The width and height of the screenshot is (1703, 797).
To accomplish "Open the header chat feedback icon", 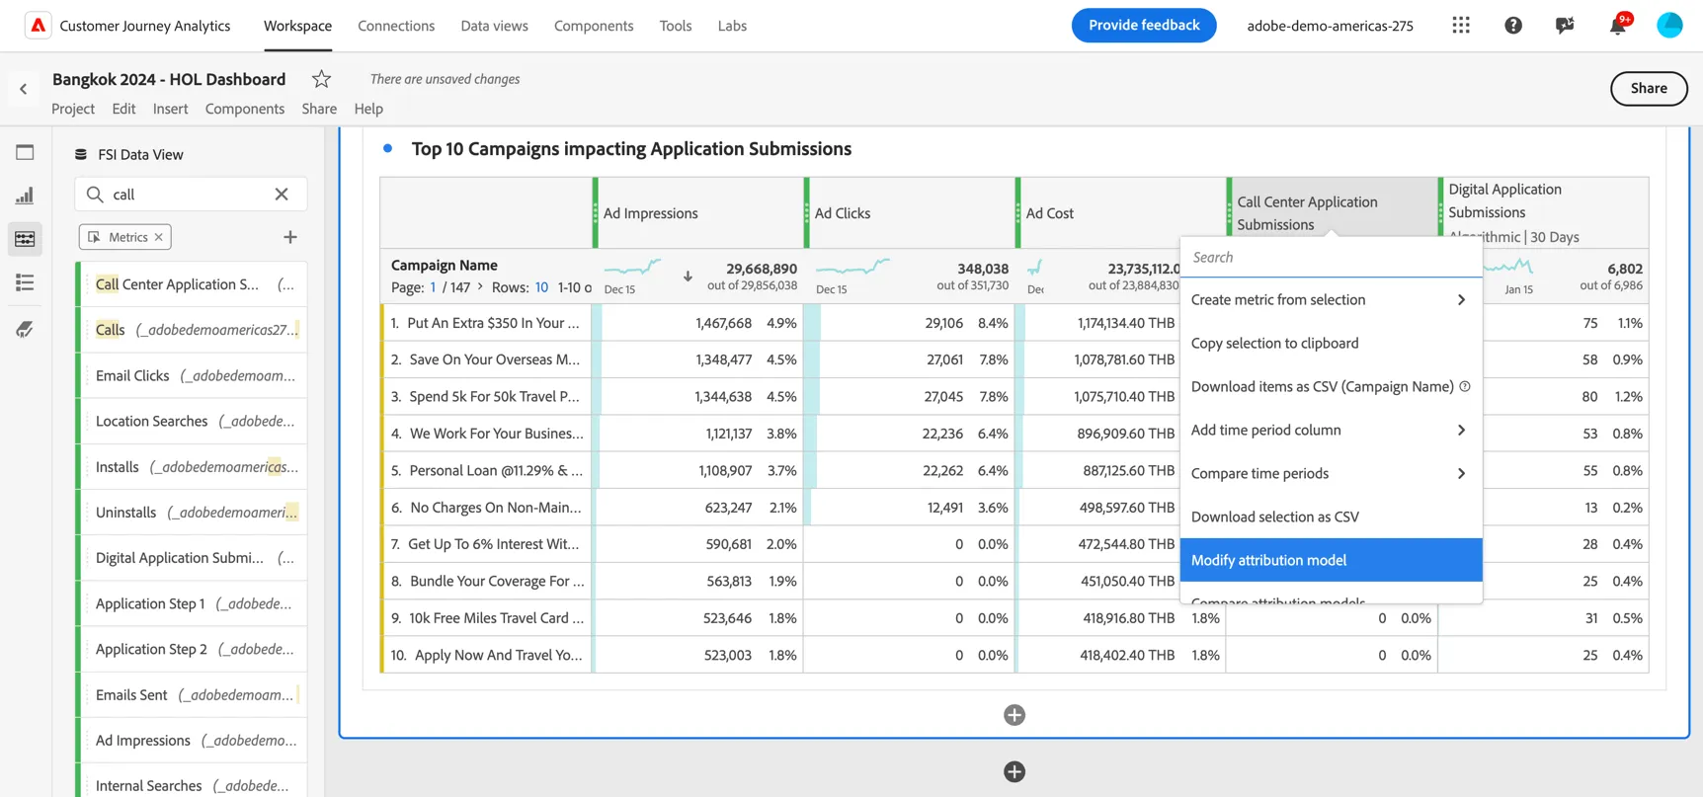I will [1565, 26].
